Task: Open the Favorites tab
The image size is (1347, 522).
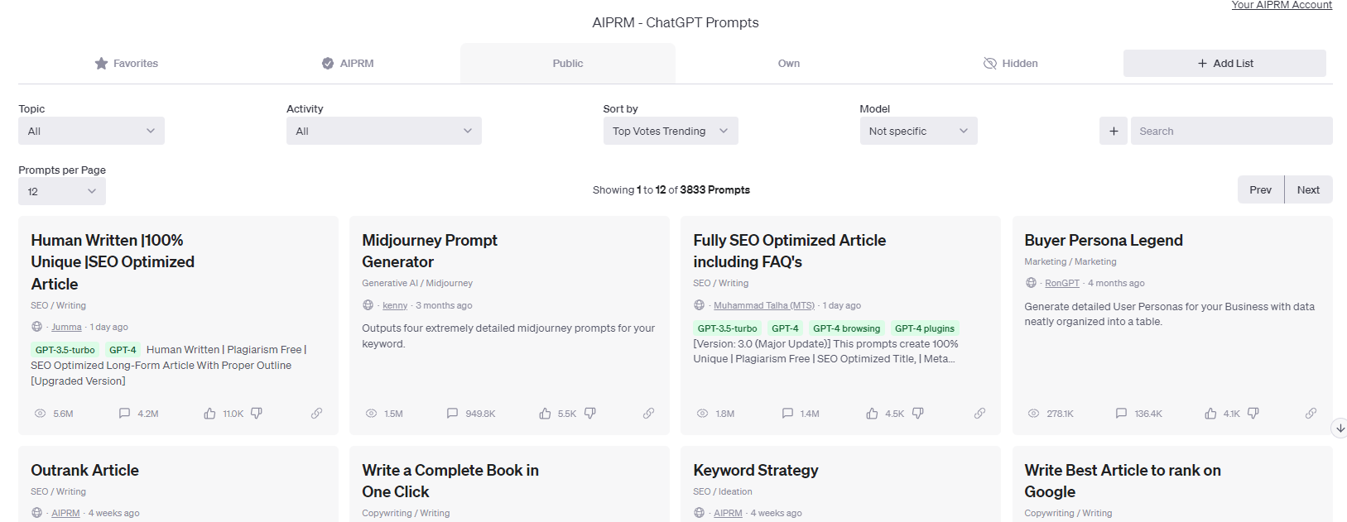Action: point(126,64)
